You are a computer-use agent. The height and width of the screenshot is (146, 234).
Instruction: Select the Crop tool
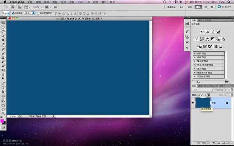point(3,40)
